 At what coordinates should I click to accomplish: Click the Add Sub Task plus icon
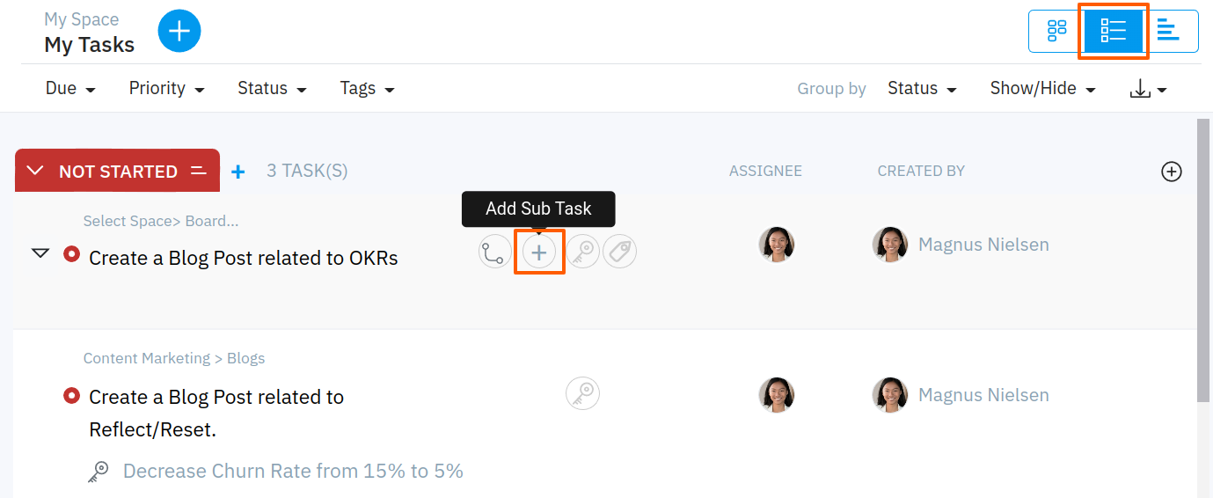[539, 253]
